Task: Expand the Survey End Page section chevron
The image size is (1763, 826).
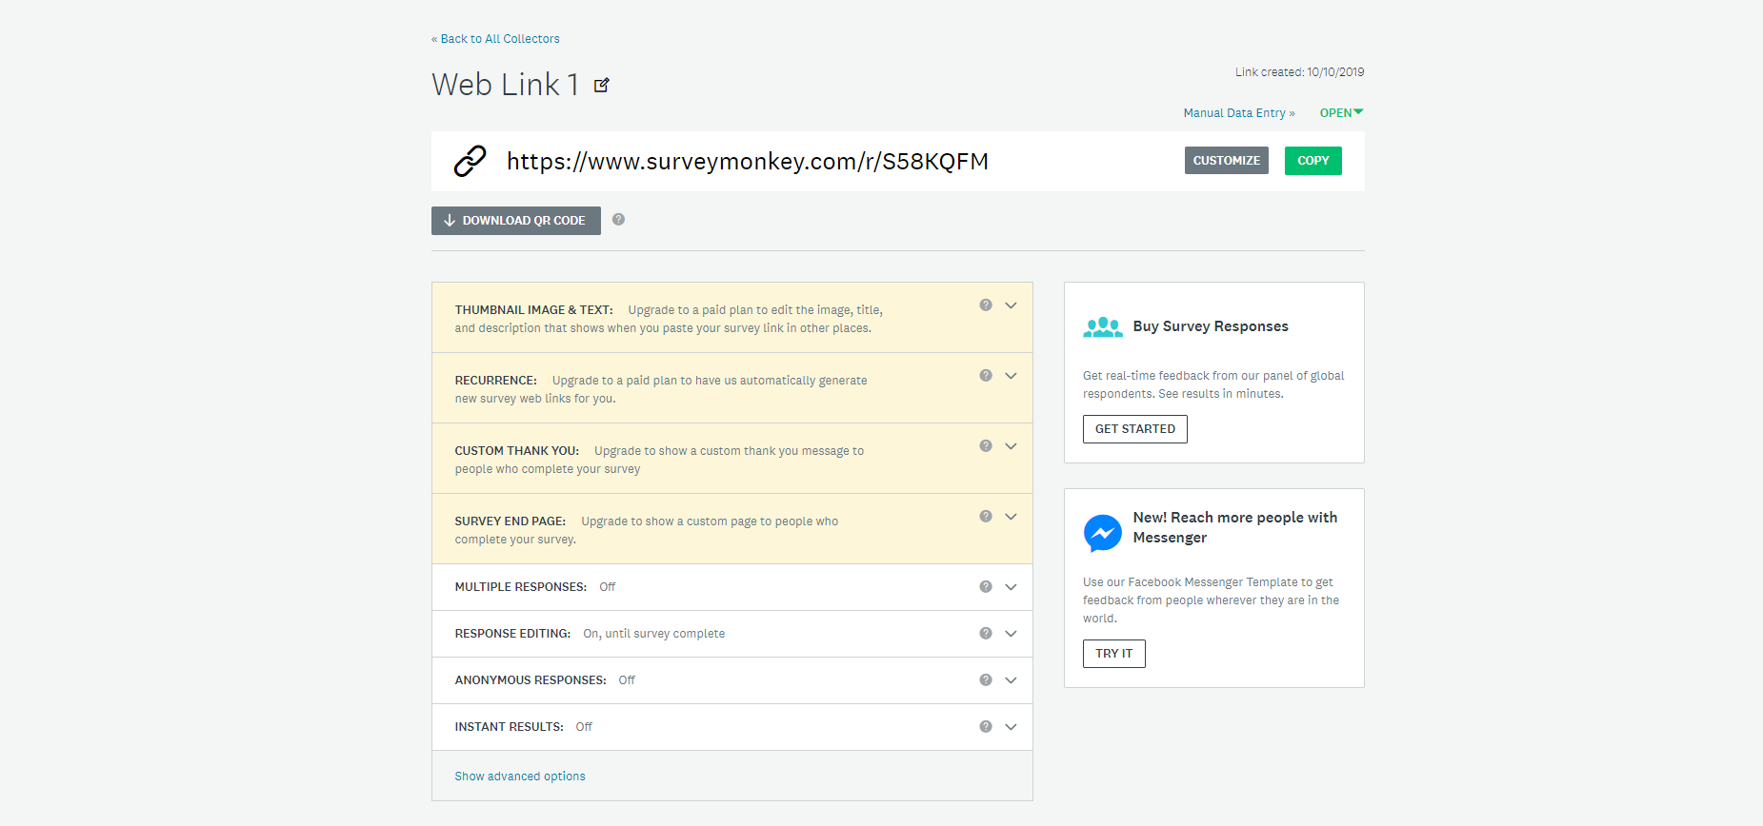Action: 1012,517
